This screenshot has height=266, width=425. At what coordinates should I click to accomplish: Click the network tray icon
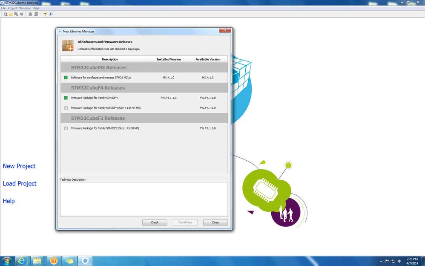point(393,261)
